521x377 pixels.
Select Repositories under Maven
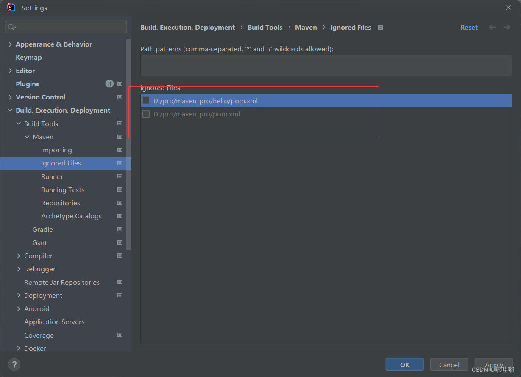tap(61, 203)
